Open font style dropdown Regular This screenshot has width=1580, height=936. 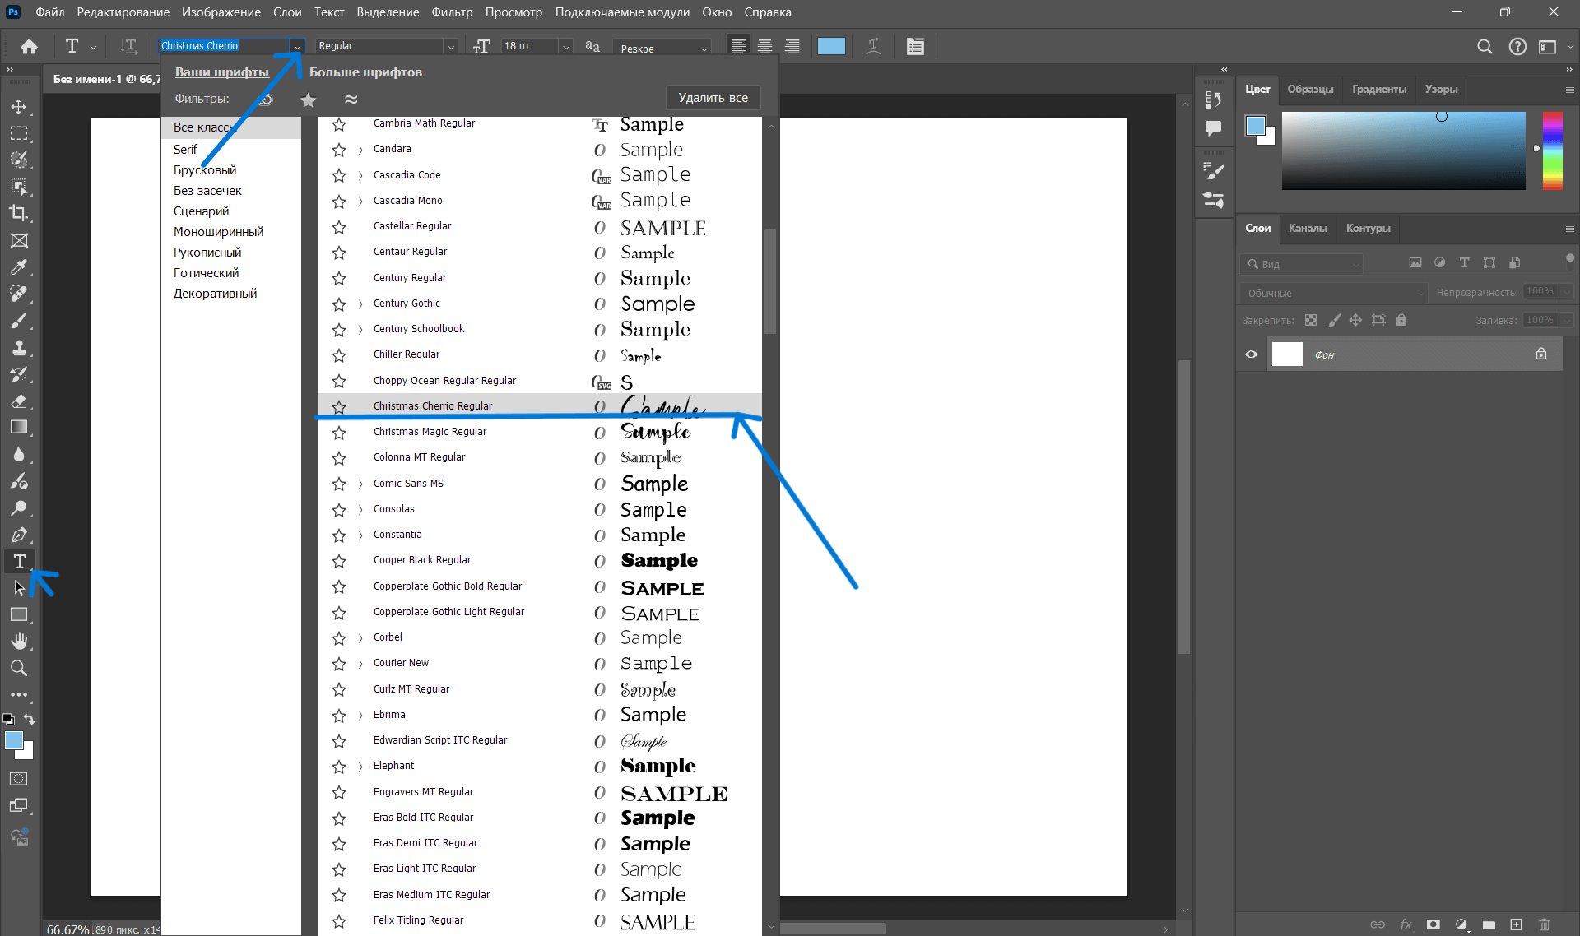point(449,46)
